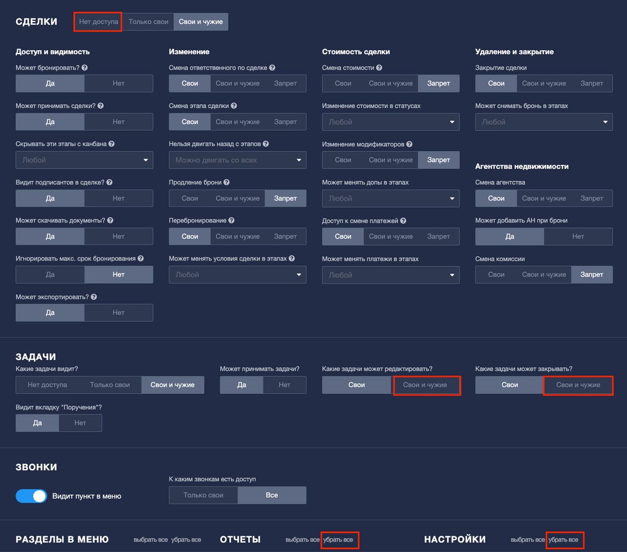Click 'убрать все' next to Настройки

click(563, 540)
